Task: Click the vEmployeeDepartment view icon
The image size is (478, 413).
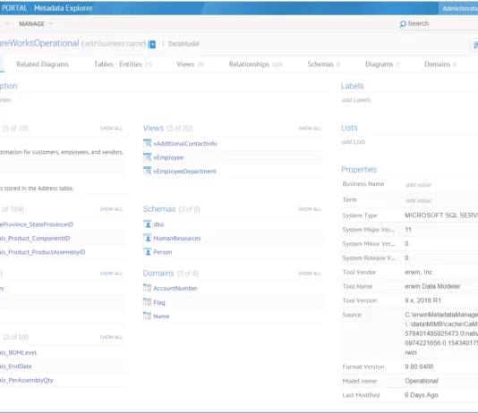Action: tap(147, 171)
